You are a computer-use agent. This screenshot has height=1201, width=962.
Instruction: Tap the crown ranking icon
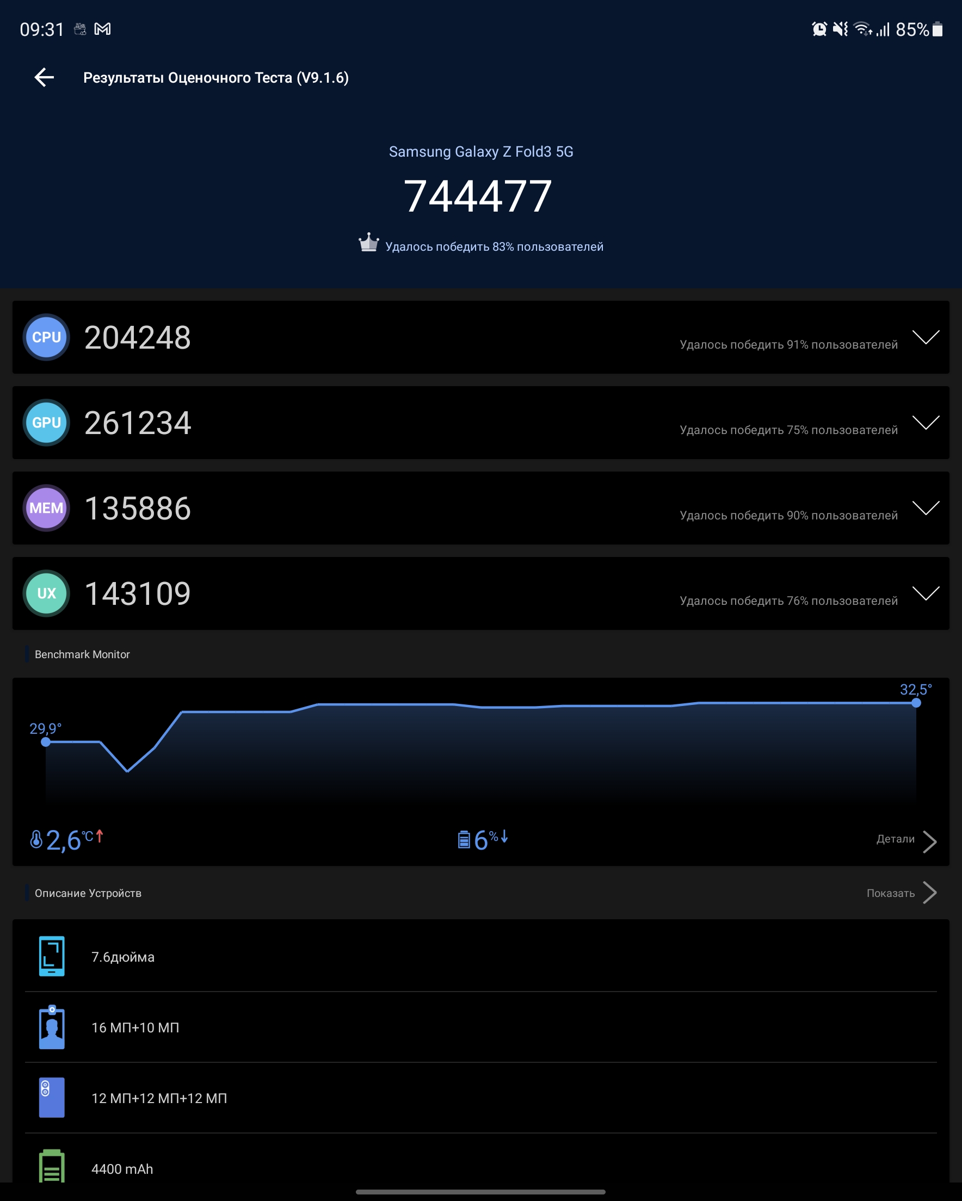click(x=368, y=243)
